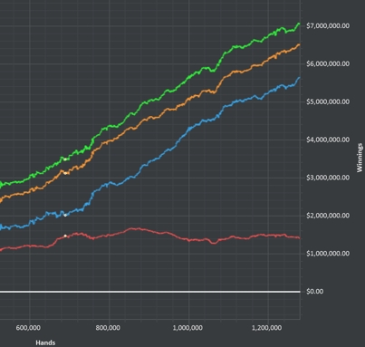
Task: Click the $7,000,000.00 axis label
Action: 328,26
